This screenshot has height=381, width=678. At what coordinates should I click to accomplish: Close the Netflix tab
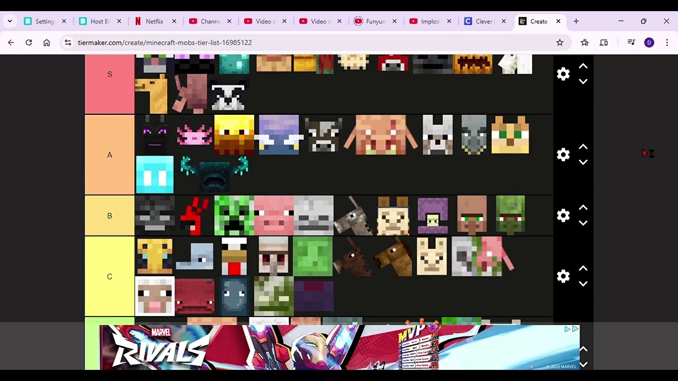coord(174,21)
